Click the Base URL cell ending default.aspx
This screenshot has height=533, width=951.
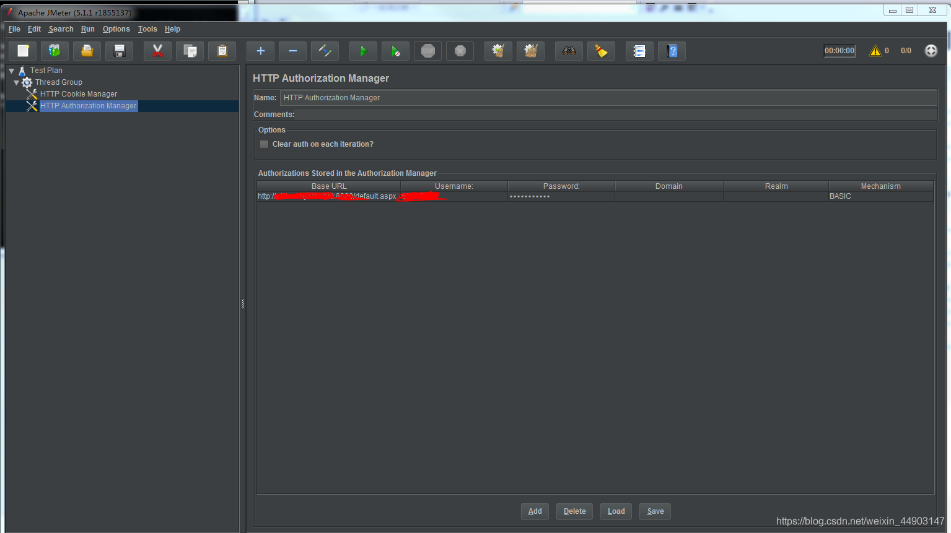click(x=329, y=196)
